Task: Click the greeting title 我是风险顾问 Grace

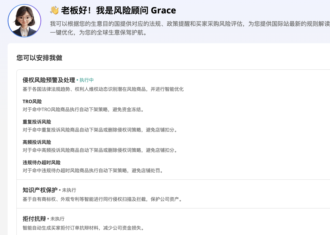Action: coord(136,11)
